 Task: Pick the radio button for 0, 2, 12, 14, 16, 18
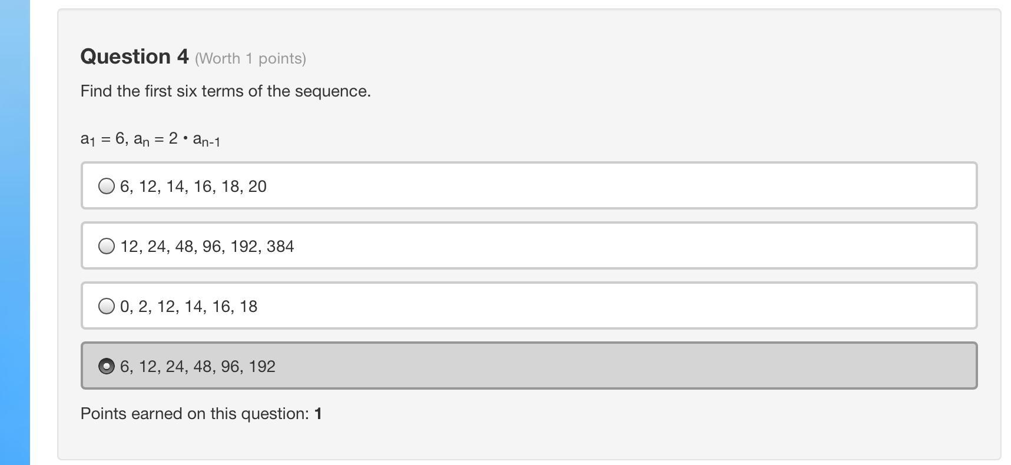click(107, 306)
